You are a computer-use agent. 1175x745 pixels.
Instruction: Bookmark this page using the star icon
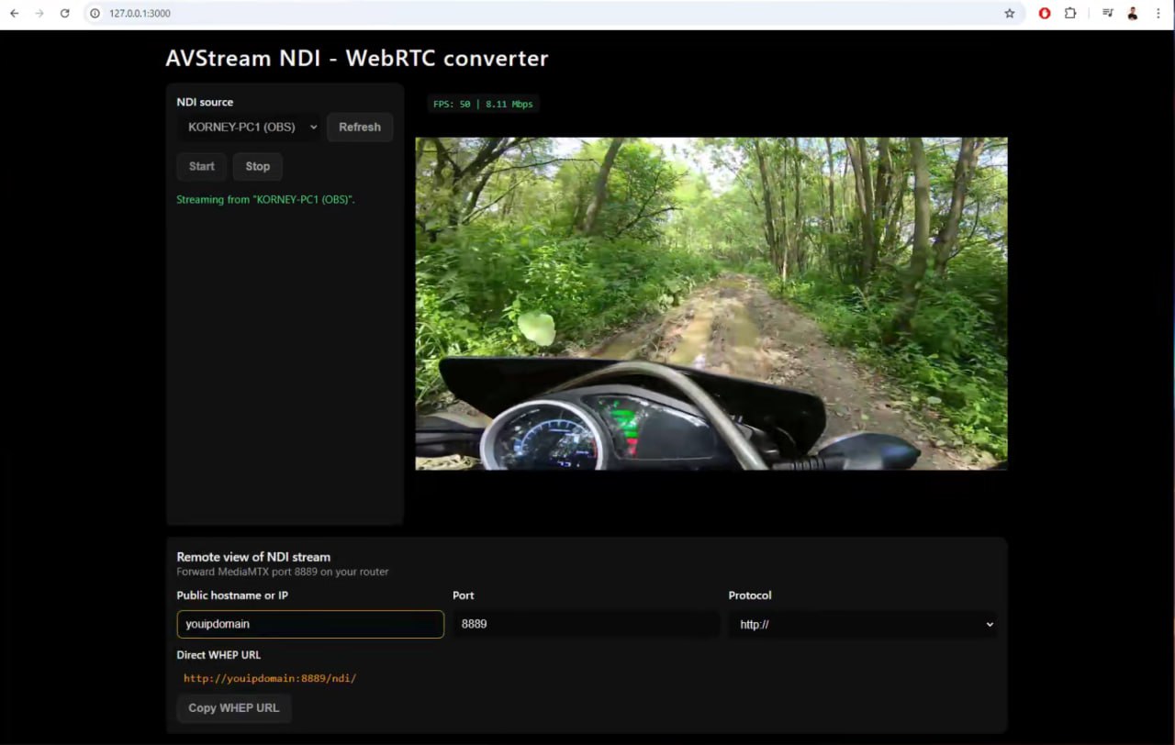(1010, 14)
